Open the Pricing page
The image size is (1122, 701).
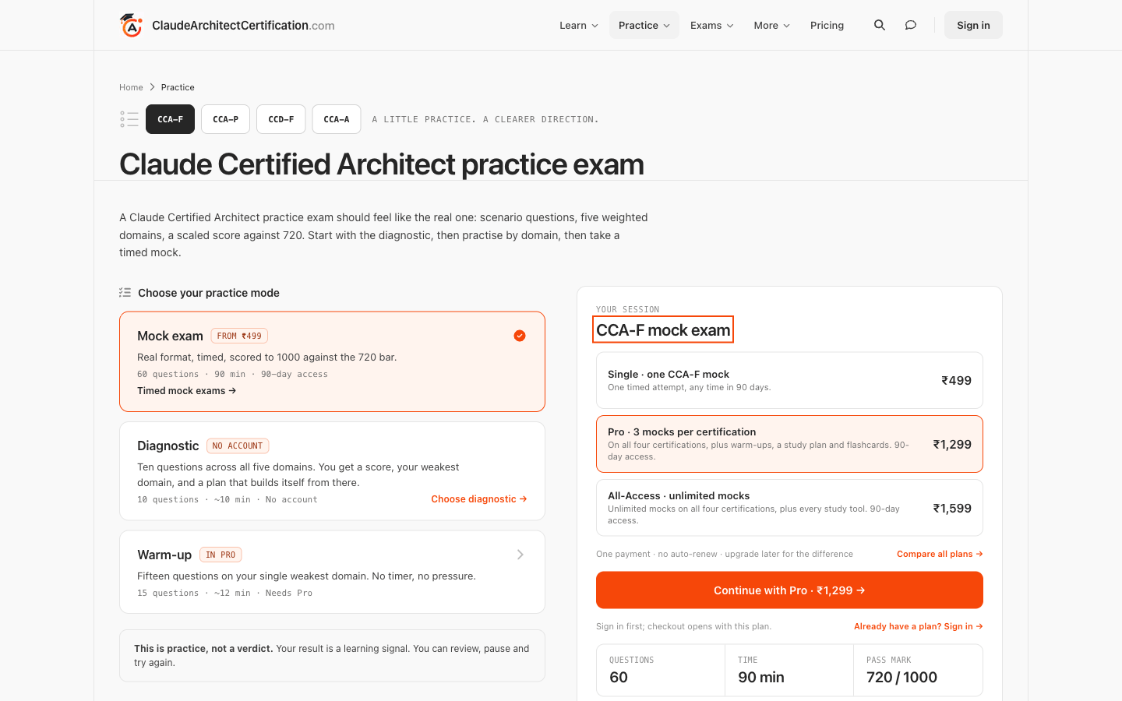(827, 25)
